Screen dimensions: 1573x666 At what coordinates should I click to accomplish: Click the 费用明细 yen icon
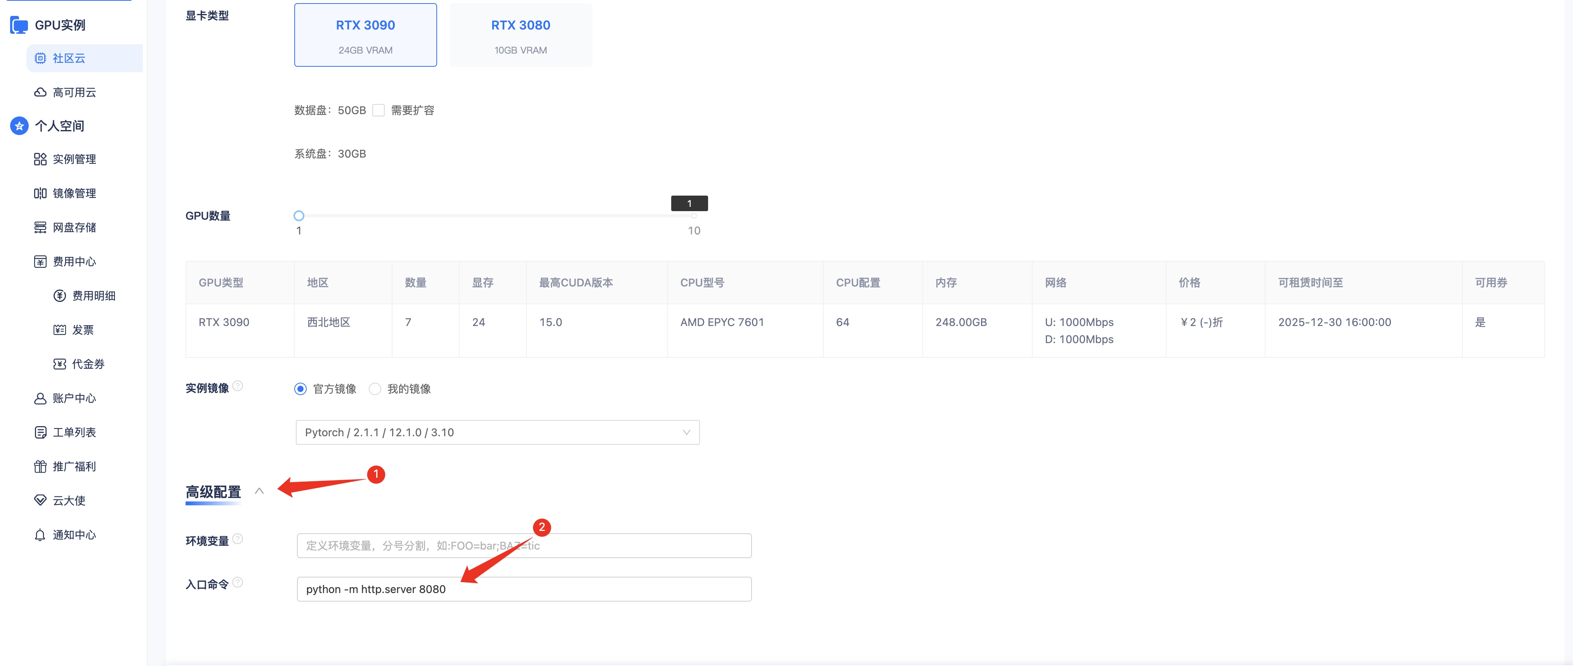(60, 296)
